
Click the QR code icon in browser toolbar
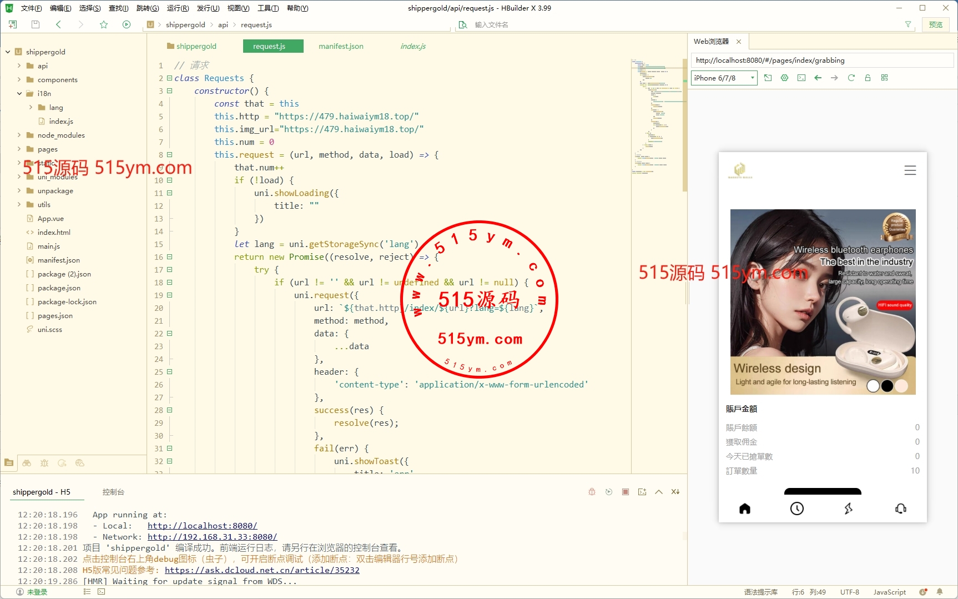pyautogui.click(x=884, y=78)
